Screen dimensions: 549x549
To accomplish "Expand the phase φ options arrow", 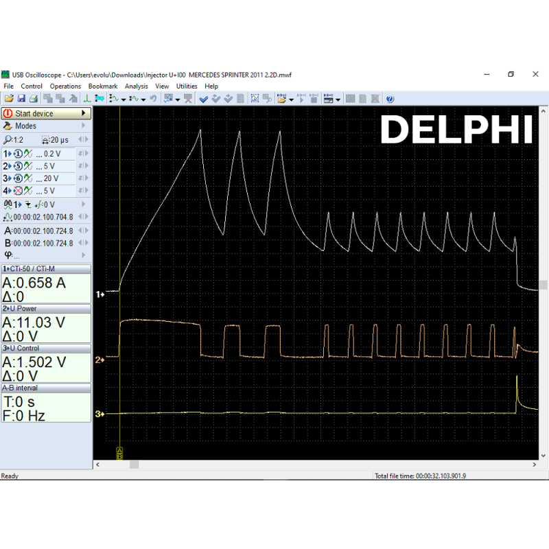I will point(83,255).
